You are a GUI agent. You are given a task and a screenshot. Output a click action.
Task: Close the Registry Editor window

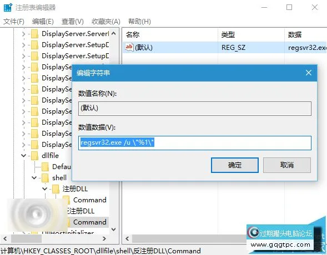click(315, 8)
